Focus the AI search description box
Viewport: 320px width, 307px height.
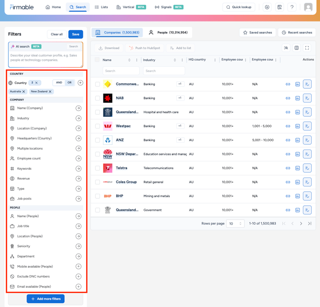[46, 58]
